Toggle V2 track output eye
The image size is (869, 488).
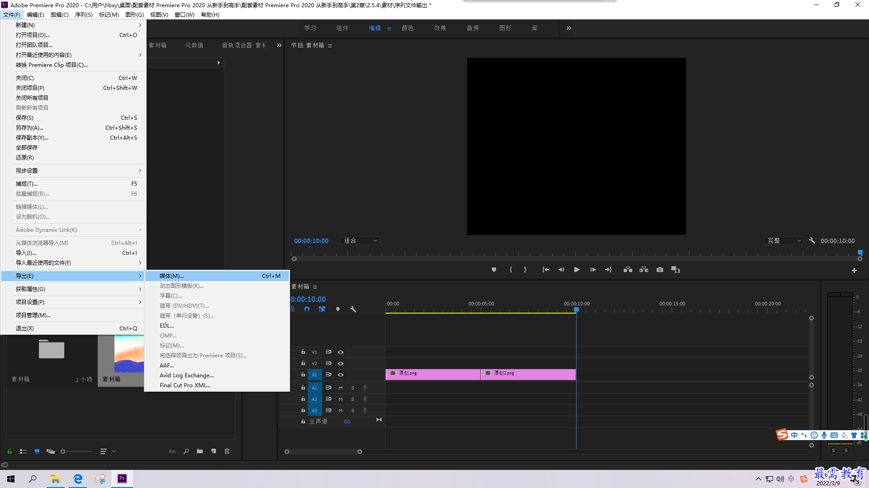pyautogui.click(x=340, y=363)
